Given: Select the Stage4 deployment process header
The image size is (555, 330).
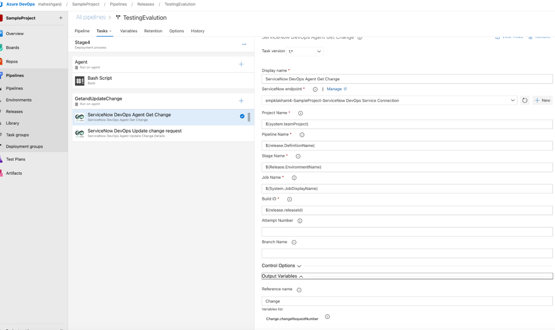Looking at the screenshot, I should point(161,45).
